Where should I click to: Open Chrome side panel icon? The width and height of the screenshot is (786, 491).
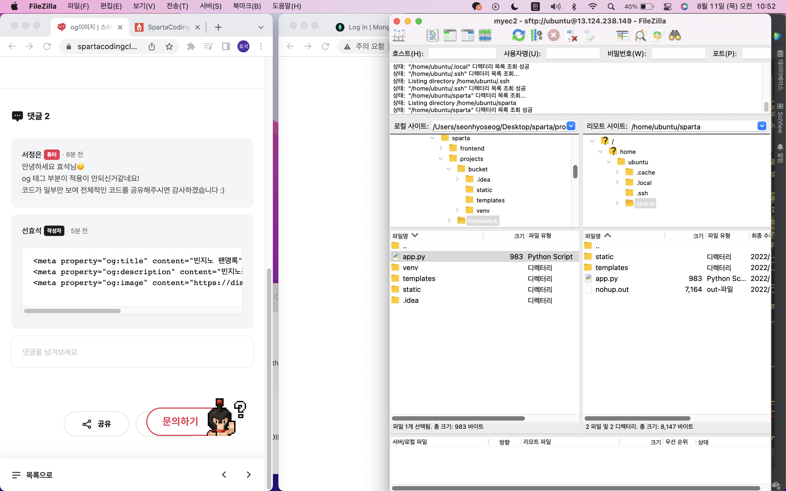(x=226, y=46)
